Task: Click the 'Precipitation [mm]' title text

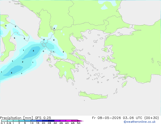Action: 16,118
